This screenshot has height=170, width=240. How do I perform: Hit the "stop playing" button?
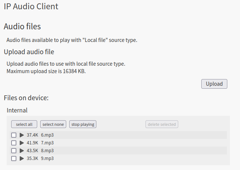coord(83,124)
